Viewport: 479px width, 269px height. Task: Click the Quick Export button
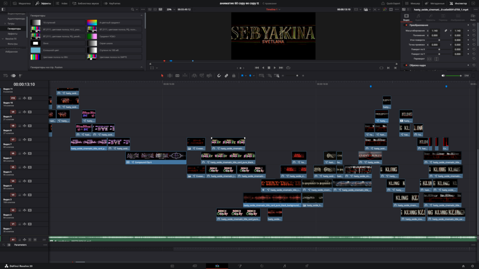click(391, 3)
